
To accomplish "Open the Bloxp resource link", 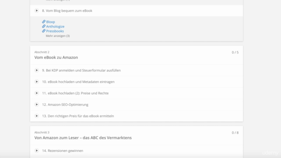I will pyautogui.click(x=50, y=22).
